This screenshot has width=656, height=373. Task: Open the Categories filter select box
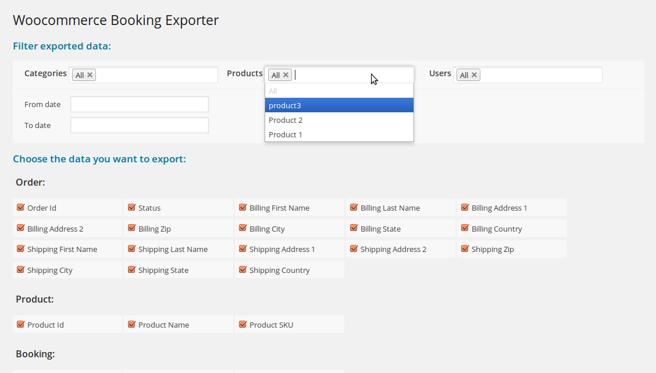(x=157, y=75)
